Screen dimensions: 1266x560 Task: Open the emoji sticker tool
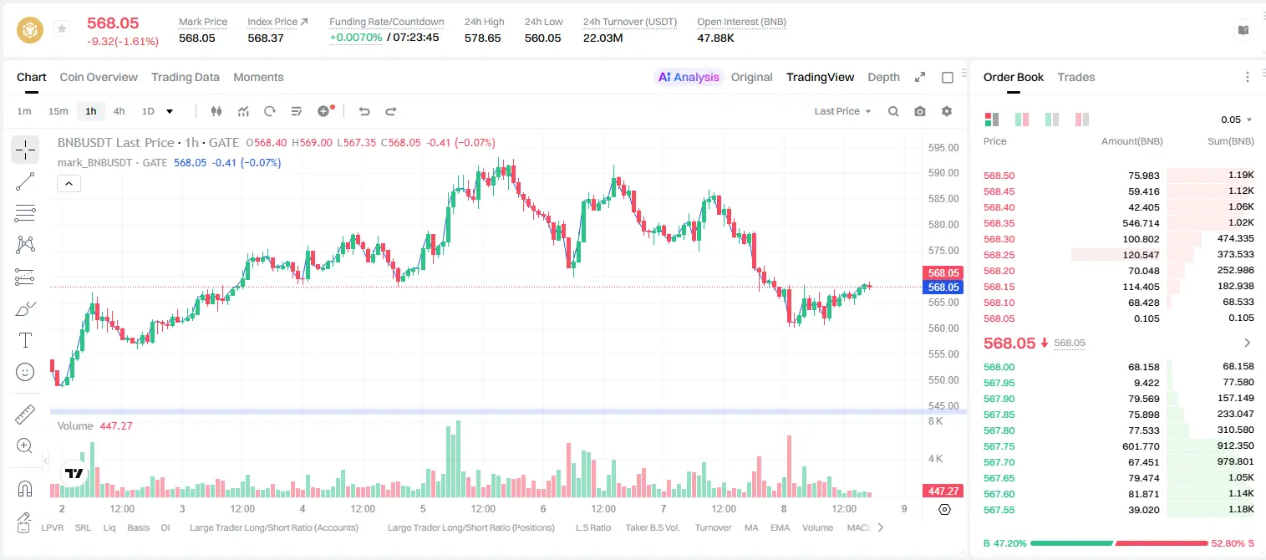(x=25, y=372)
